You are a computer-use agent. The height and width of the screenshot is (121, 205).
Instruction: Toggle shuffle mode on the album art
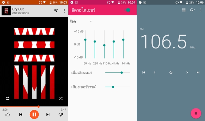point(61,98)
